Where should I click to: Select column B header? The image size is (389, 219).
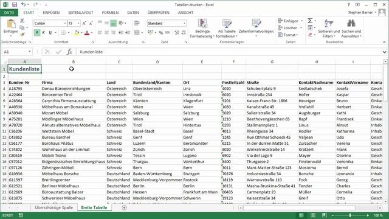click(74, 61)
